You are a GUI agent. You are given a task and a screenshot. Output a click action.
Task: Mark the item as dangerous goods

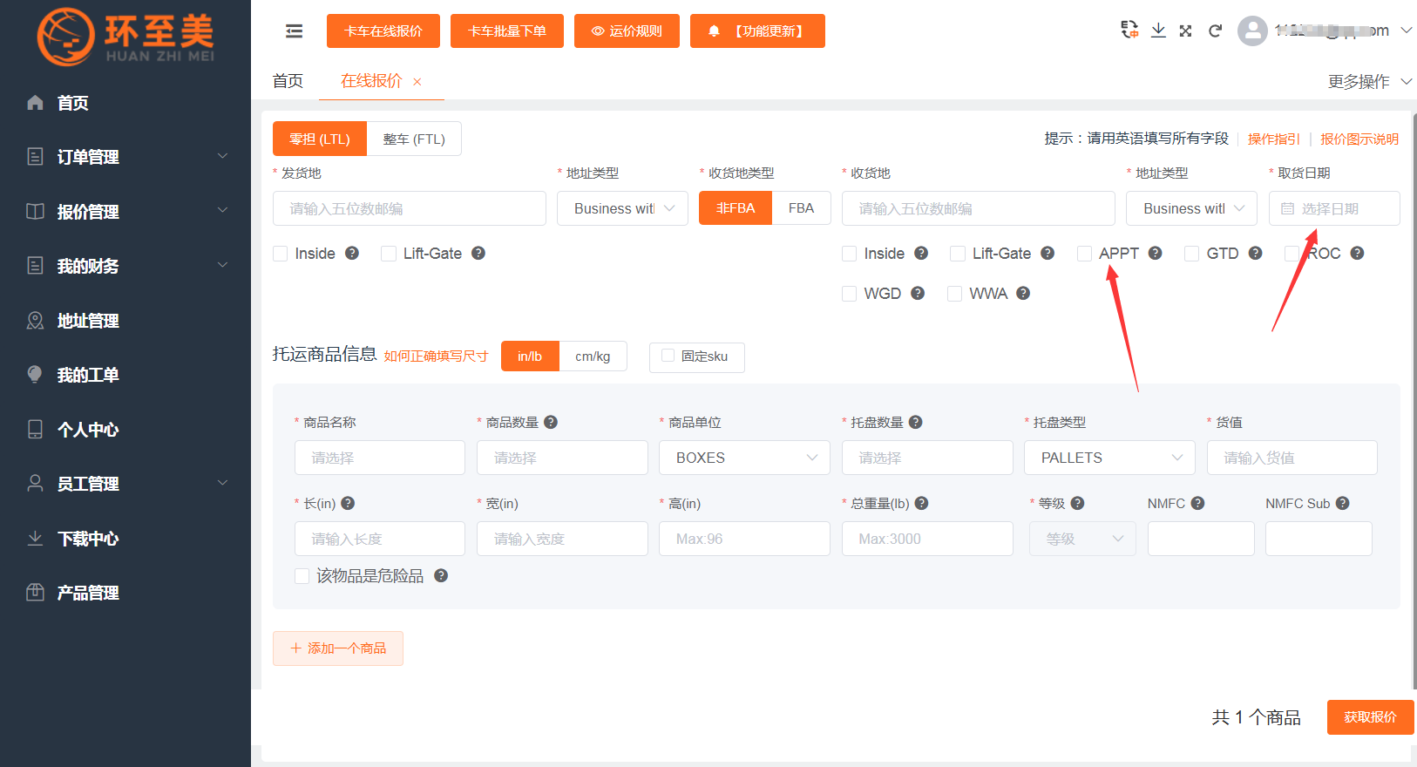tap(302, 576)
